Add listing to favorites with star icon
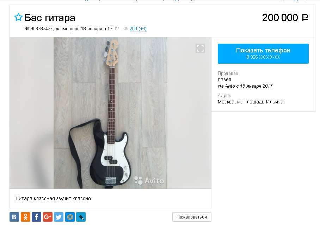320x228 pixels. (18, 17)
